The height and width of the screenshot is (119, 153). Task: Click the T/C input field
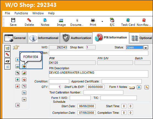pos(119,98)
